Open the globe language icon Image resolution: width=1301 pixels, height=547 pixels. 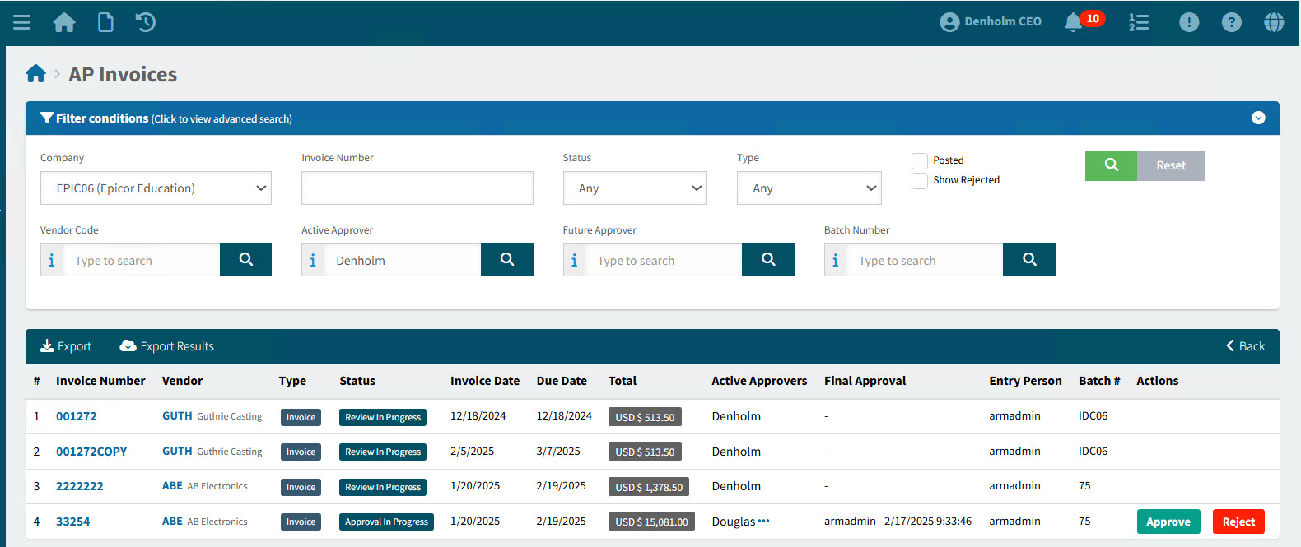1274,22
